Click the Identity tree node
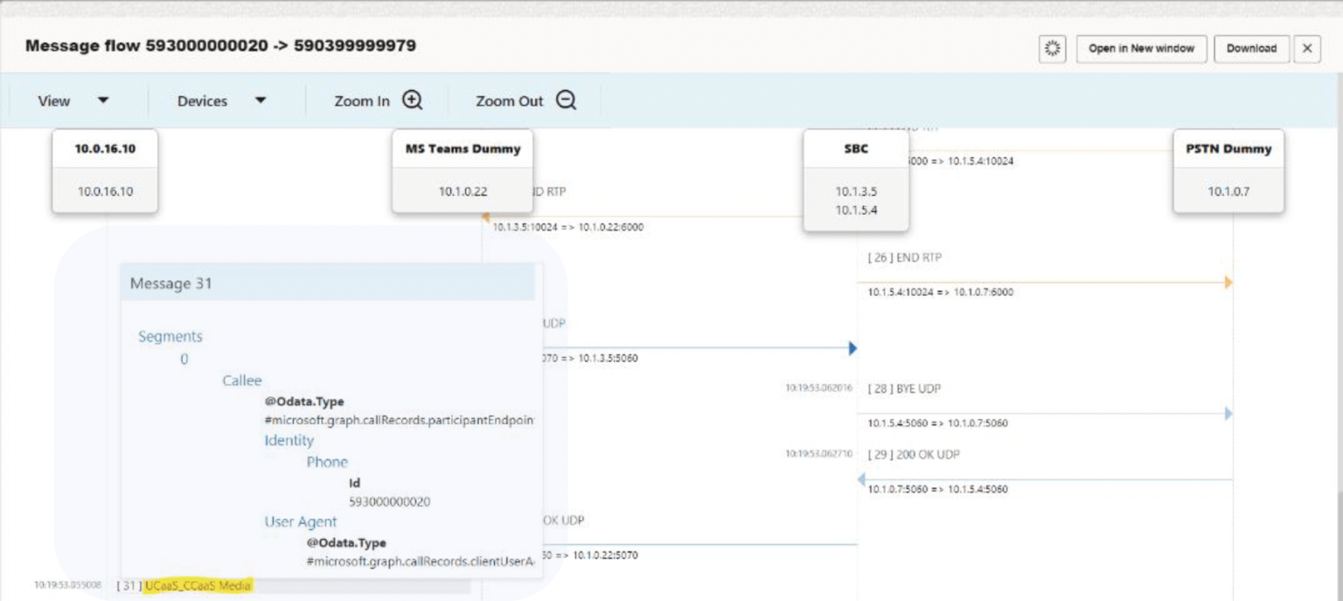 (x=289, y=440)
